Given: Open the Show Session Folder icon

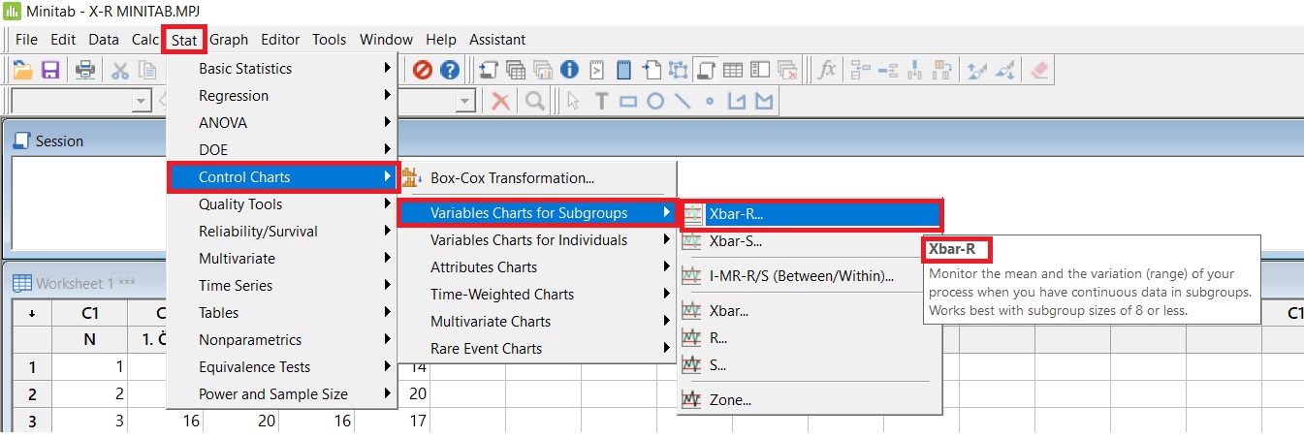Looking at the screenshot, I should tap(488, 70).
